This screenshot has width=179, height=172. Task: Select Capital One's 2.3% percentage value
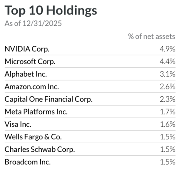(167, 100)
